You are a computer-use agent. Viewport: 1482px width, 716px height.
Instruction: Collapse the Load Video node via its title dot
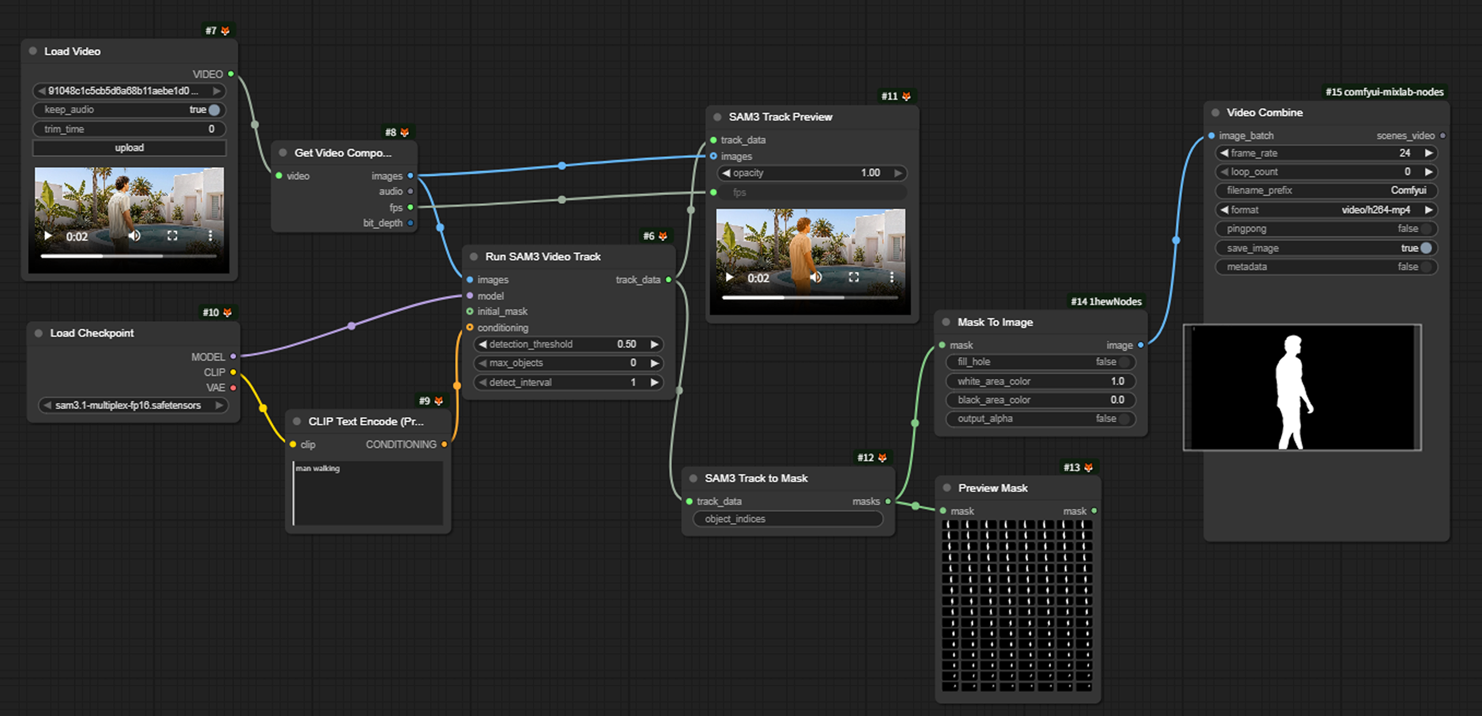pyautogui.click(x=33, y=51)
